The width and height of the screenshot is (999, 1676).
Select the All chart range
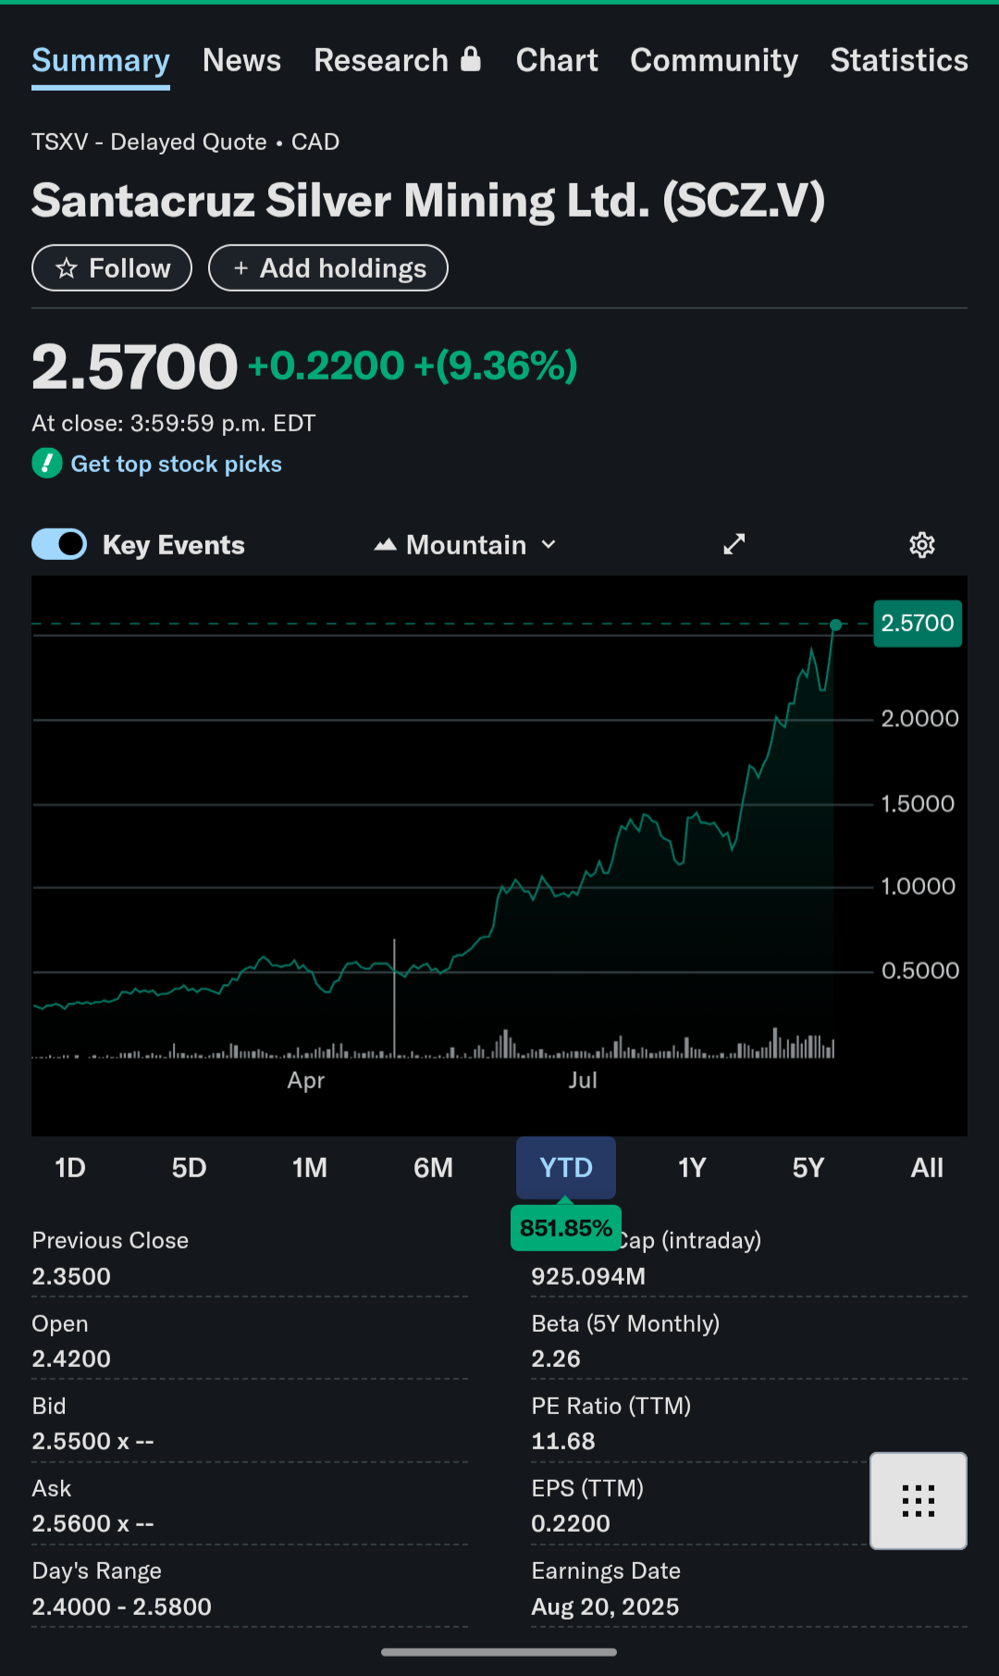(x=927, y=1168)
